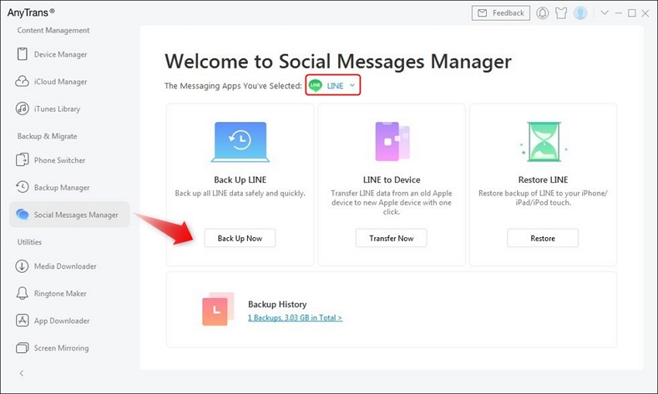Click the 'Back Up LINE' heading
658x394 pixels.
click(240, 180)
